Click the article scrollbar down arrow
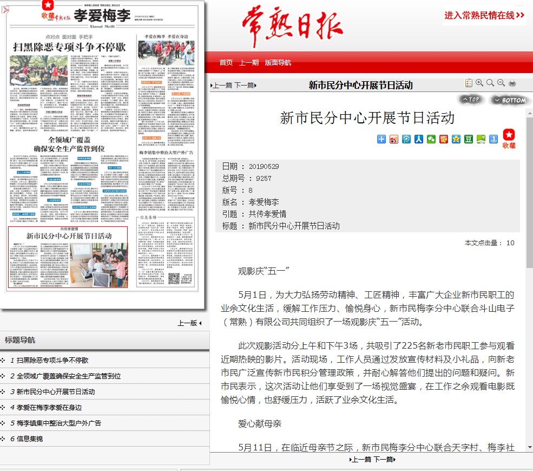 (529, 447)
